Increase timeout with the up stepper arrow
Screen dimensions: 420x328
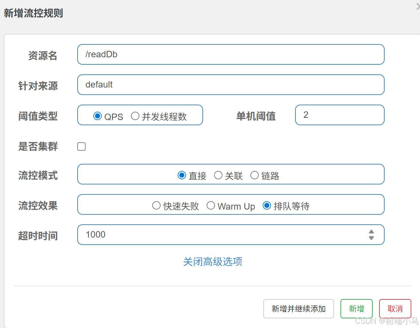point(371,232)
